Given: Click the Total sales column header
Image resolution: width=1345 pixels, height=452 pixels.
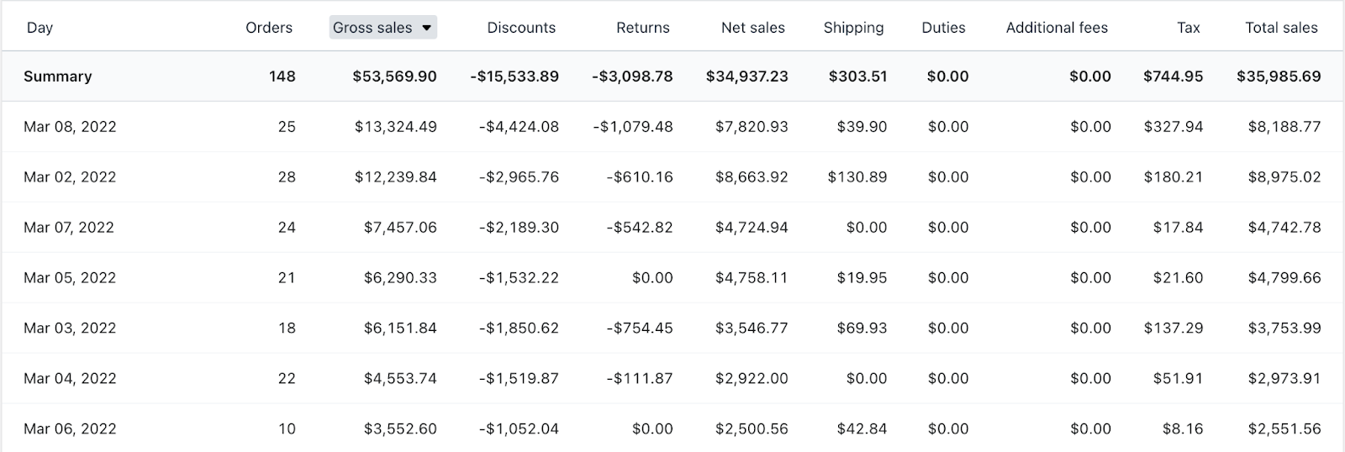Looking at the screenshot, I should pyautogui.click(x=1281, y=28).
